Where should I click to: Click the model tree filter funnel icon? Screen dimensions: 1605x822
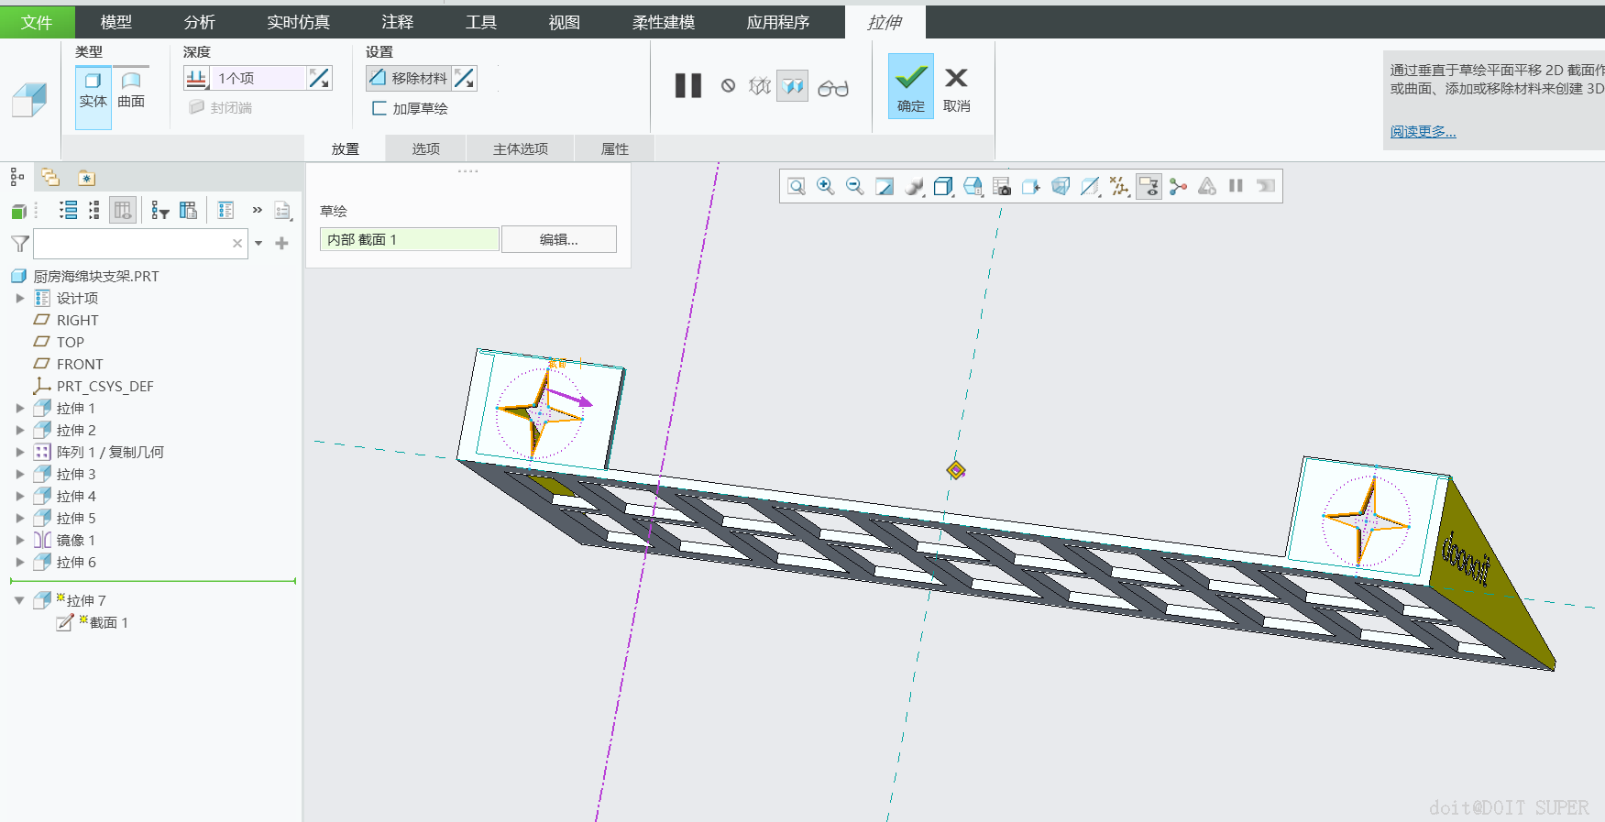pos(19,244)
